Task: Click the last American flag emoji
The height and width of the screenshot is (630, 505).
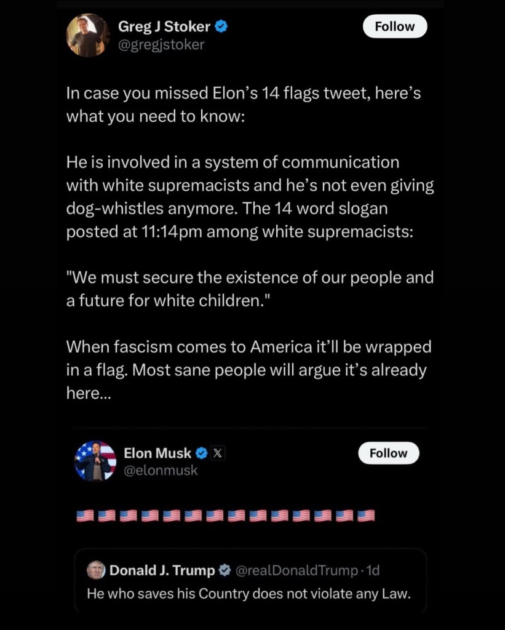Action: (x=366, y=516)
